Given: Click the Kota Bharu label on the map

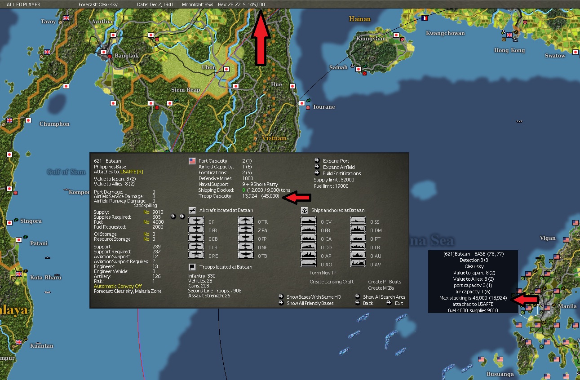Looking at the screenshot, I should point(46,278).
